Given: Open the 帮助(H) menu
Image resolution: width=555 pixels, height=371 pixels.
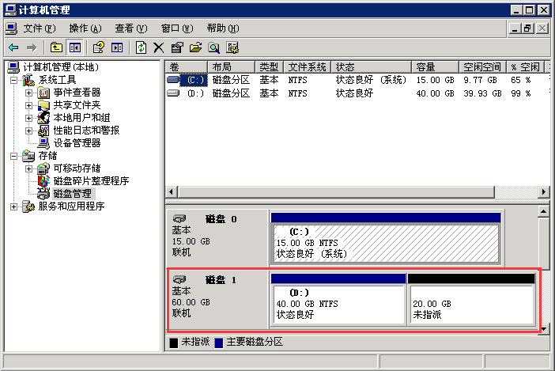Looking at the screenshot, I should [223, 28].
